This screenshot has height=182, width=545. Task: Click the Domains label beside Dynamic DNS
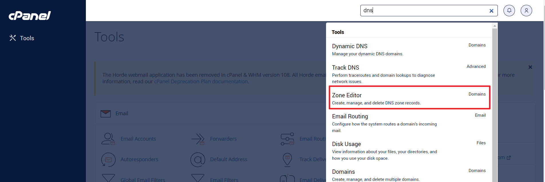(x=477, y=45)
